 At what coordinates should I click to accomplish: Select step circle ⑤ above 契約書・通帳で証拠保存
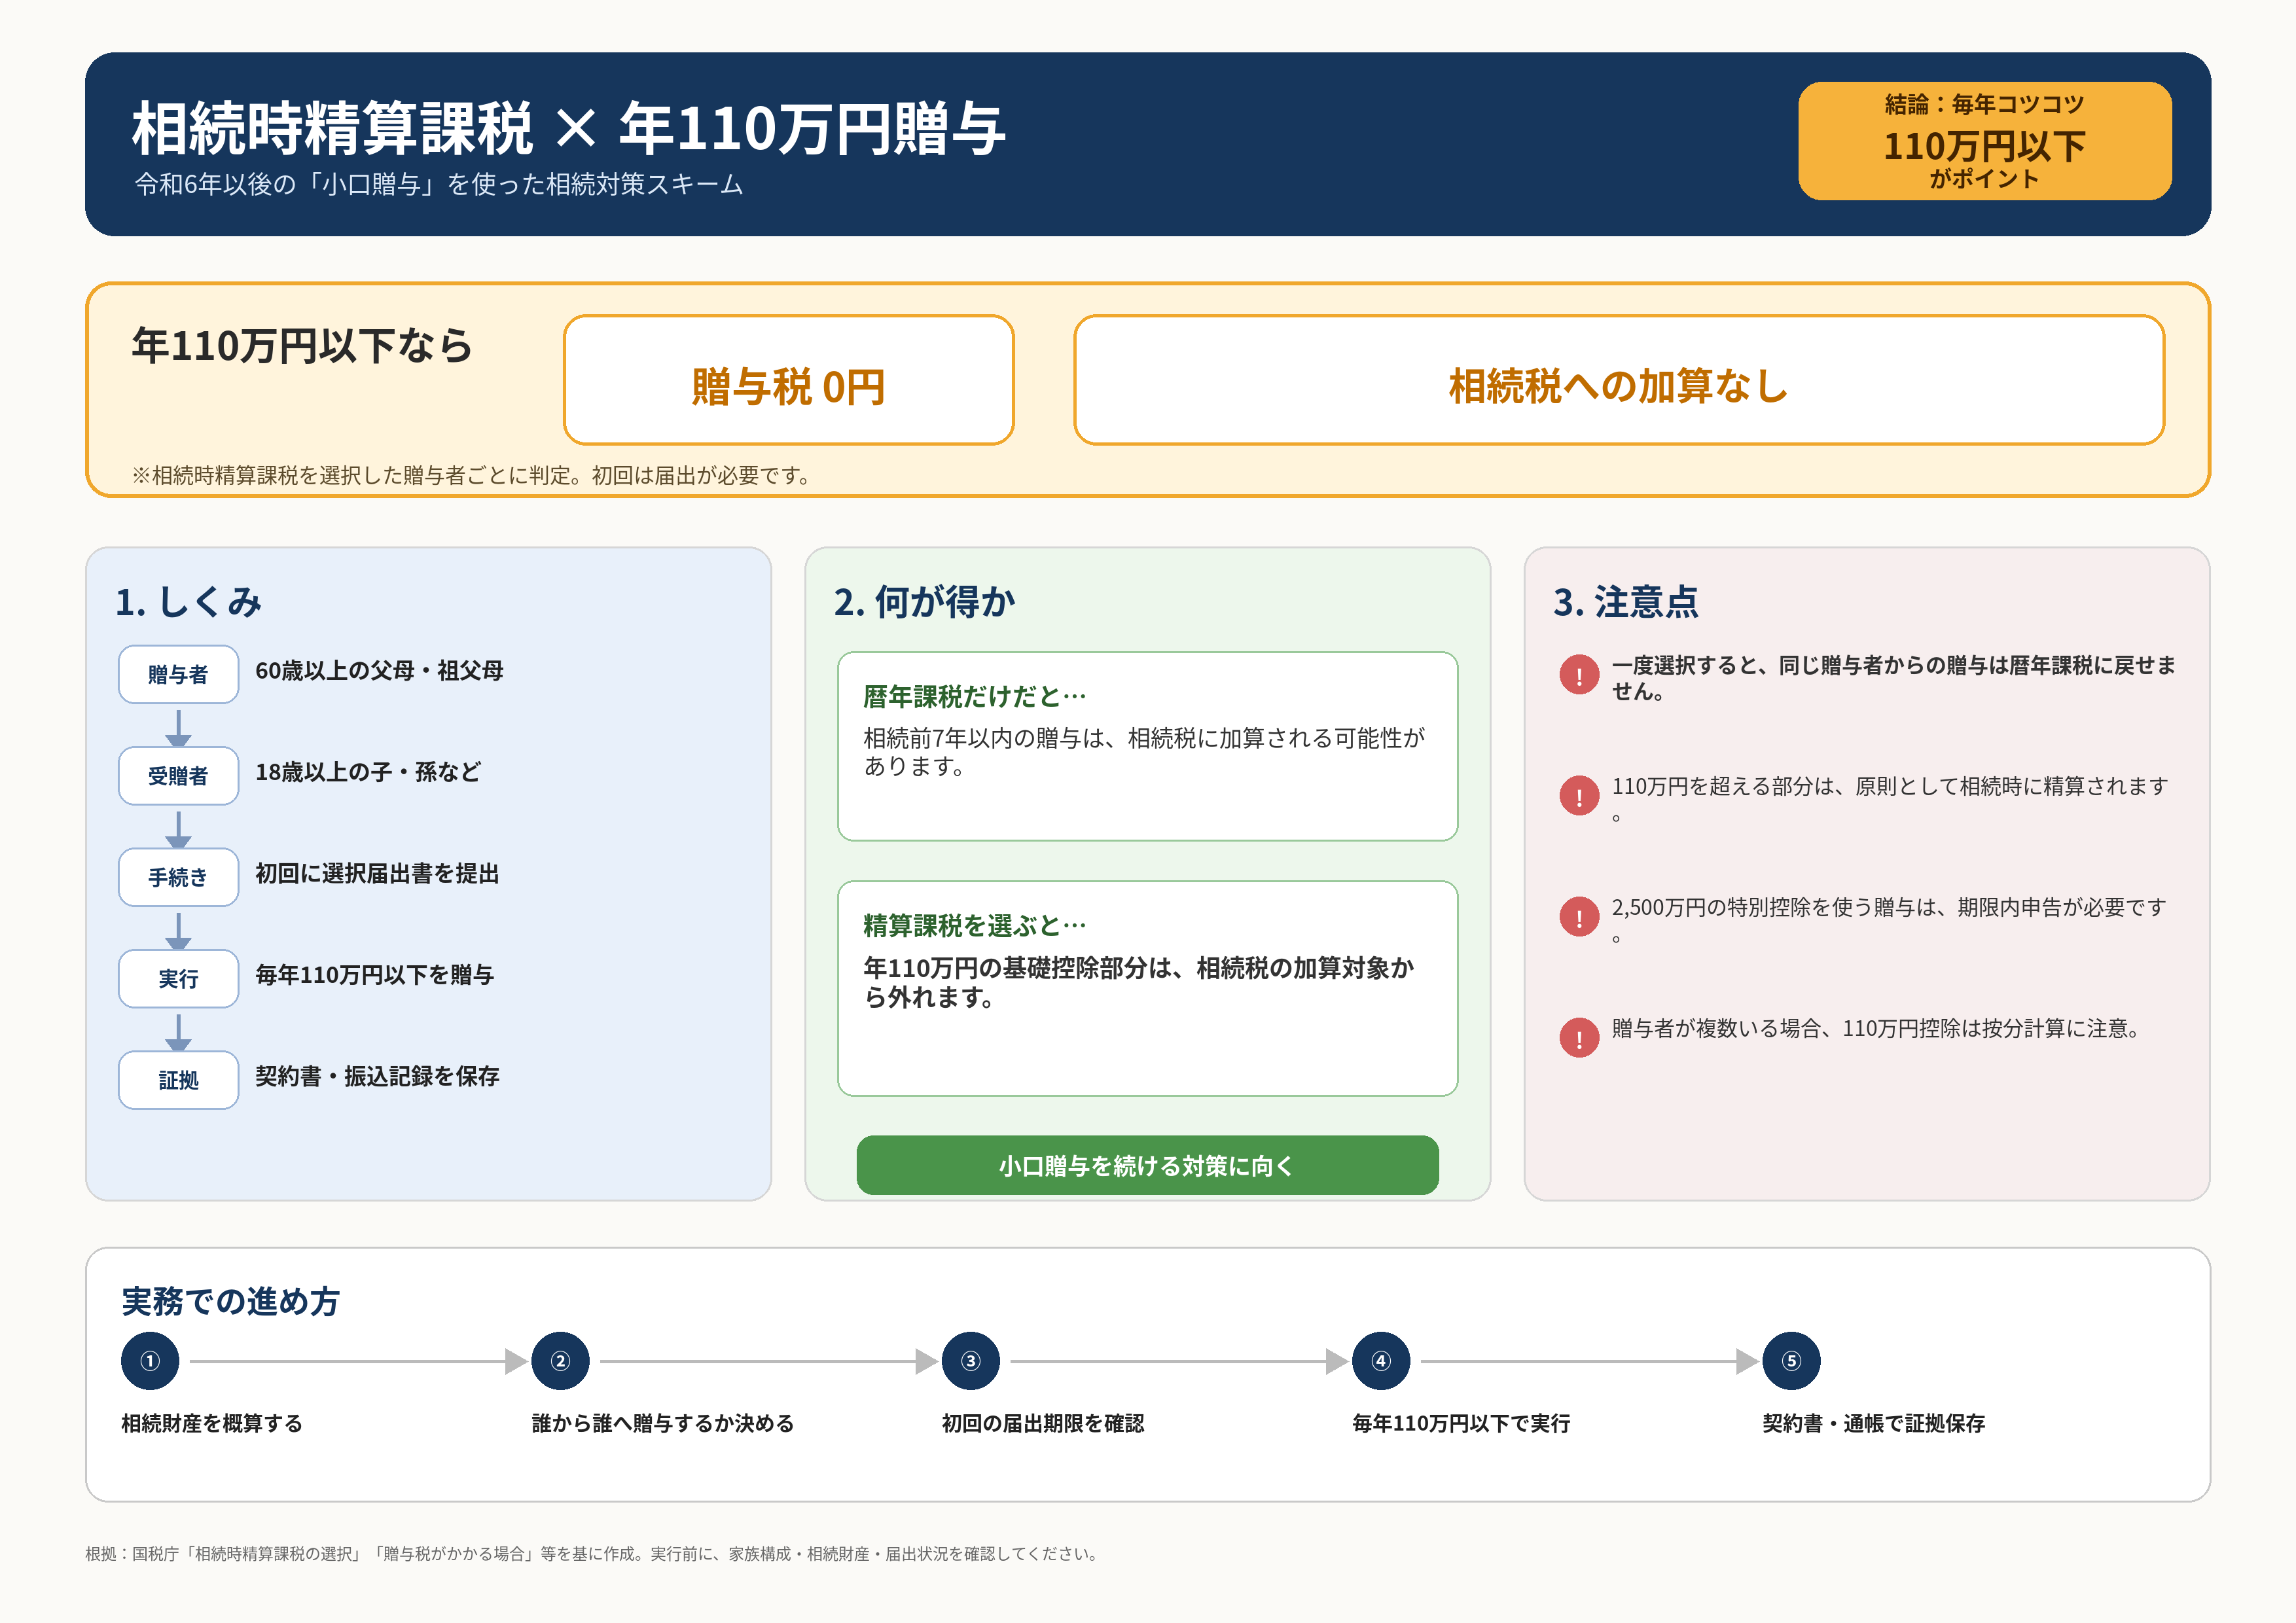pos(1791,1361)
